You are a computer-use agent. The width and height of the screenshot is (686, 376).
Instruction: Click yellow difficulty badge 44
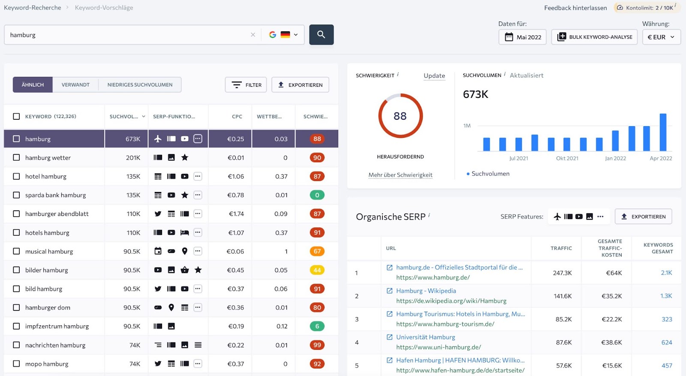(x=317, y=270)
